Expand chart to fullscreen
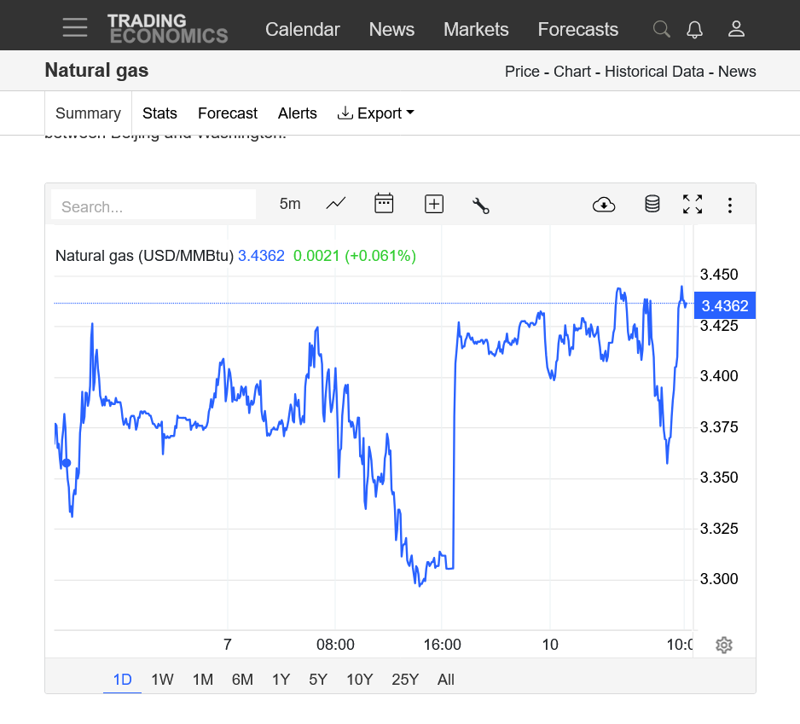This screenshot has height=724, width=800. click(x=693, y=204)
